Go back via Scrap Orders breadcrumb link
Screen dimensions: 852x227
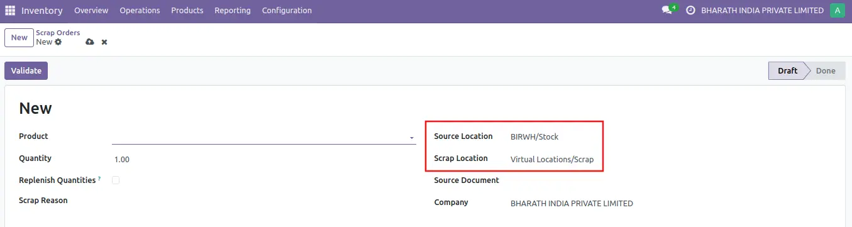click(x=58, y=33)
